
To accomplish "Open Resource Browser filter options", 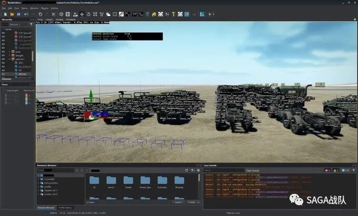I will pos(193,171).
